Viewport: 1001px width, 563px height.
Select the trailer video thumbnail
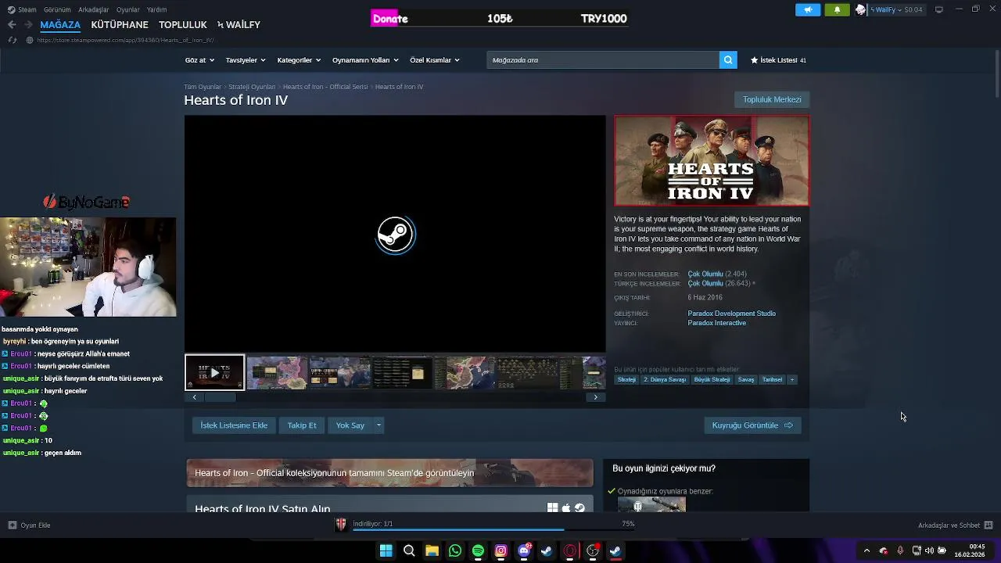click(214, 373)
